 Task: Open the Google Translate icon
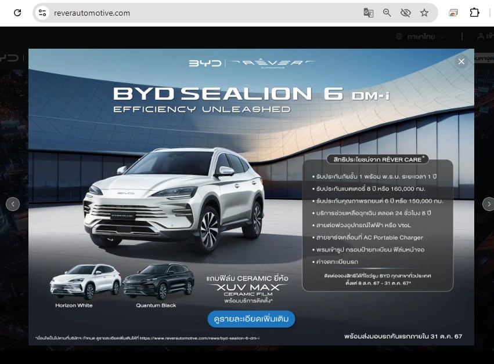368,13
